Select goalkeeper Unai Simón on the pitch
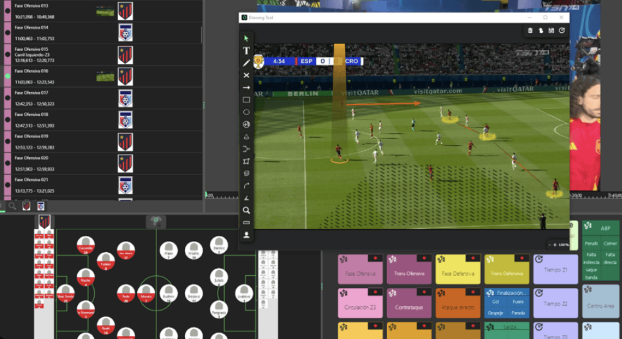Viewport: 622px width, 339px height. 66,293
